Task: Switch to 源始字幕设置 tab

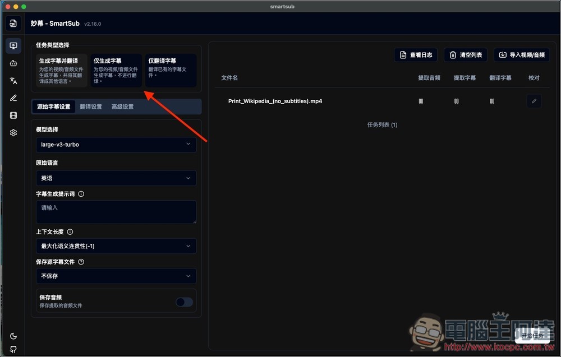Action: coord(54,106)
